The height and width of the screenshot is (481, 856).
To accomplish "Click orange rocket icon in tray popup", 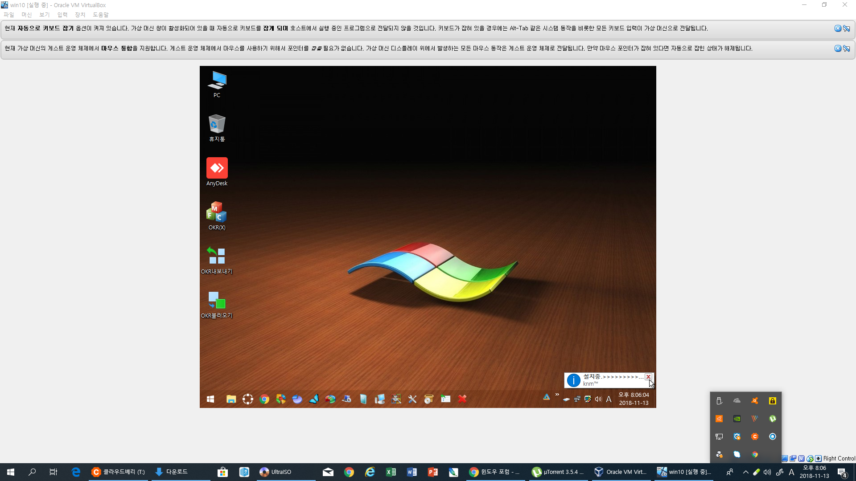I will pos(719,419).
